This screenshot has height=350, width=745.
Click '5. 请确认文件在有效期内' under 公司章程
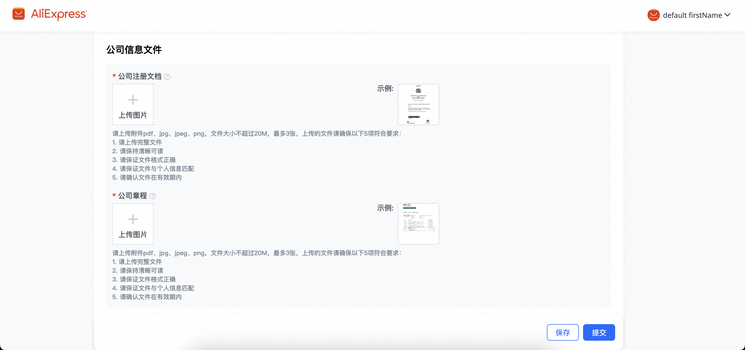point(147,297)
